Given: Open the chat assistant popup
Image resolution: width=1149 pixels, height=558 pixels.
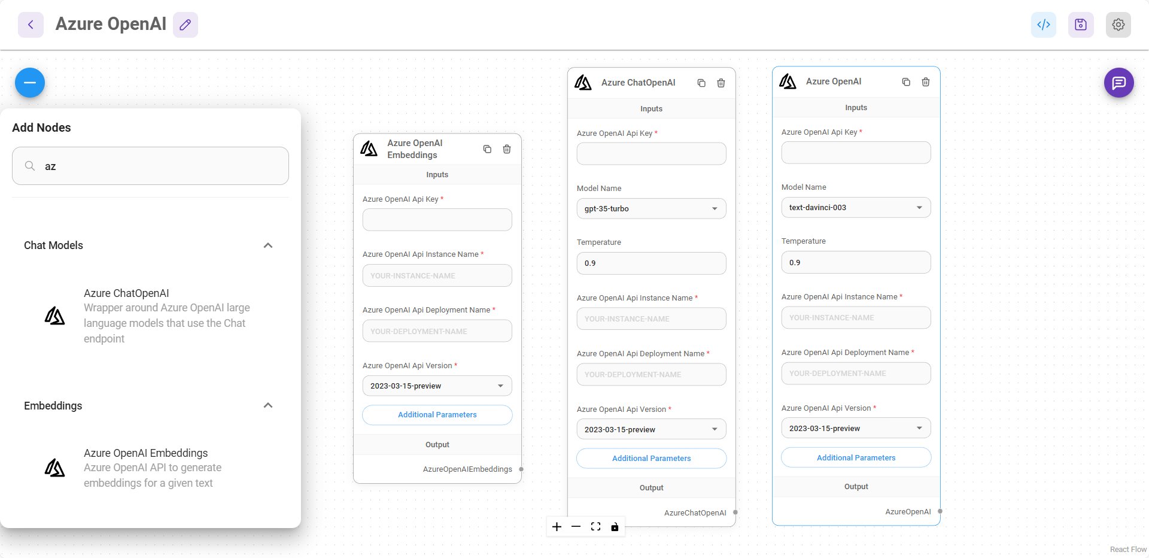Looking at the screenshot, I should [x=1120, y=82].
